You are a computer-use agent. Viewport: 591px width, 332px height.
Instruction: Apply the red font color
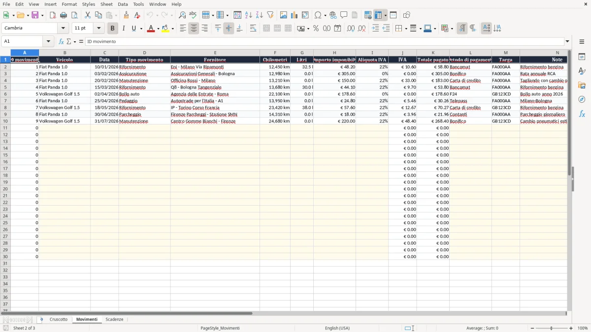tap(151, 29)
